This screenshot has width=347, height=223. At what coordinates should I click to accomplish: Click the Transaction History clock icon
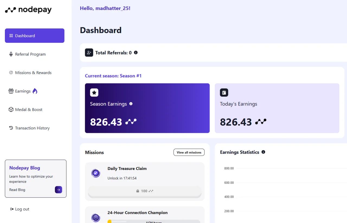[11, 128]
